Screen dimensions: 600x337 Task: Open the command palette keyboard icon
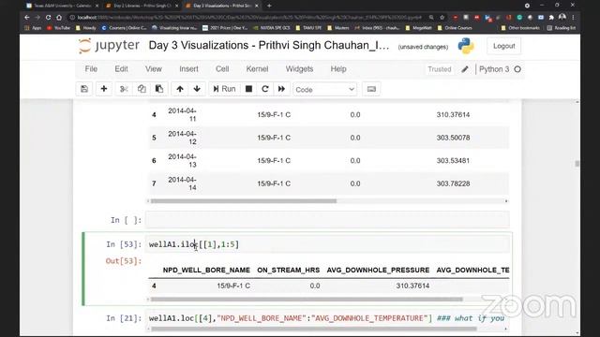pyautogui.click(x=371, y=89)
